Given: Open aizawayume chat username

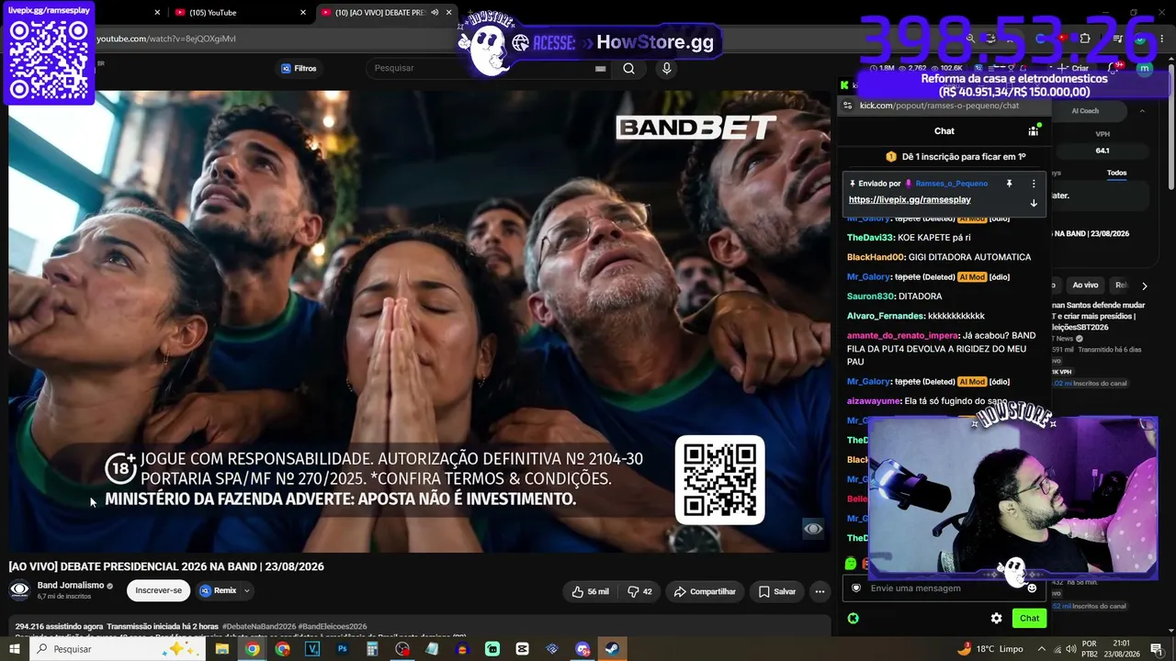Looking at the screenshot, I should click(x=874, y=401).
